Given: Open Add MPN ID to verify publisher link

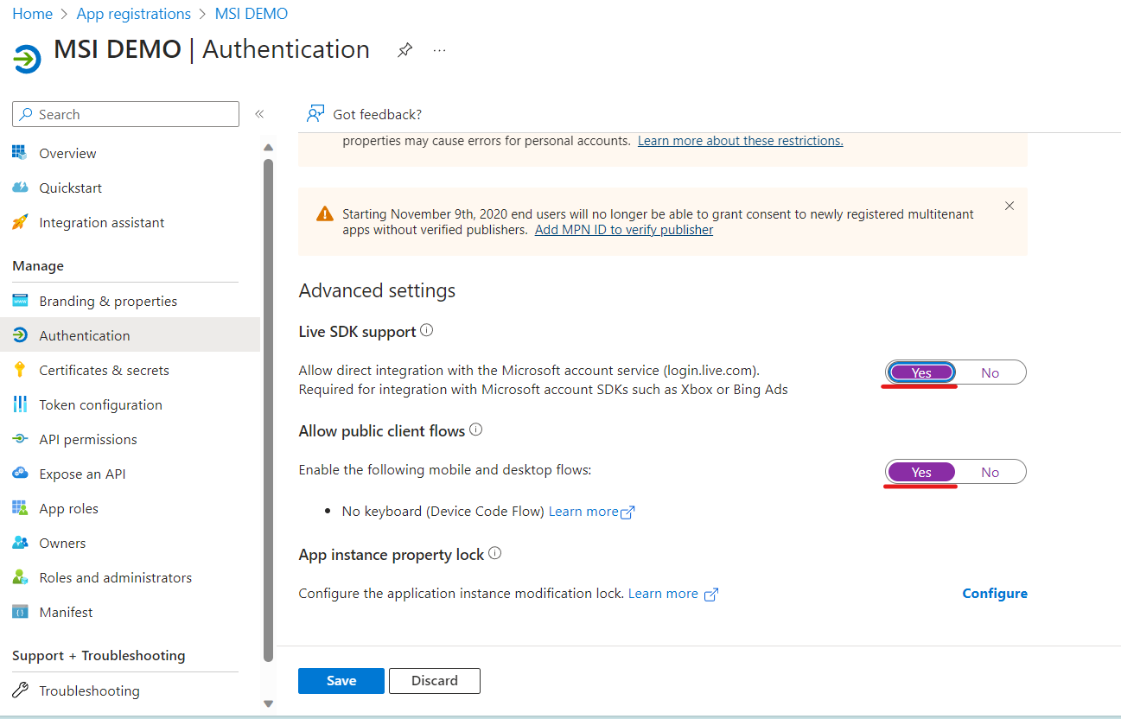Looking at the screenshot, I should 624,230.
